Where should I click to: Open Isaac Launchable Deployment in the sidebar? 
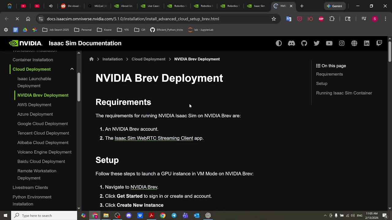[x=34, y=82]
